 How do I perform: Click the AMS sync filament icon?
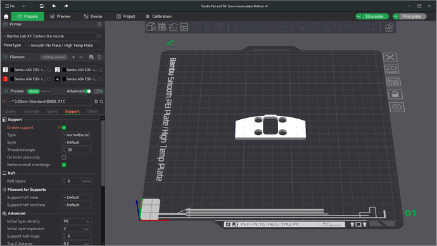[x=91, y=57]
